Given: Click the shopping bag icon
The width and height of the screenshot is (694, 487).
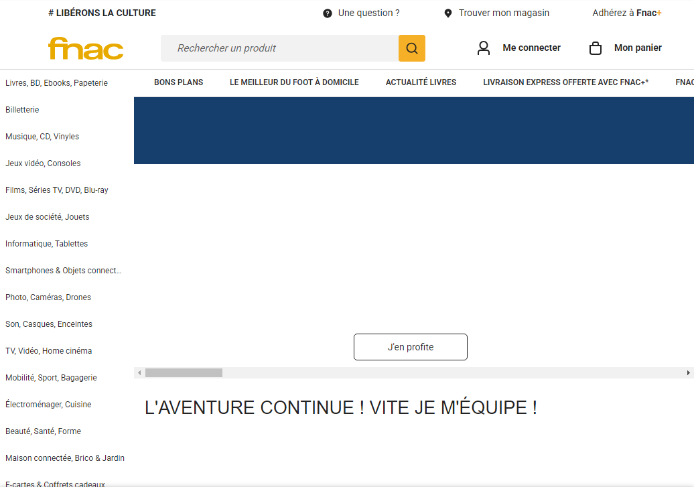Looking at the screenshot, I should pos(596,48).
